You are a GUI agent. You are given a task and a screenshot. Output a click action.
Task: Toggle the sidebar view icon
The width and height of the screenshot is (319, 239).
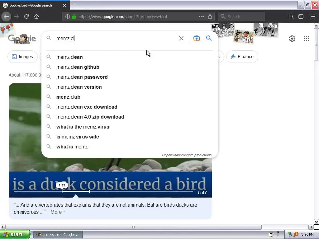coord(301,16)
